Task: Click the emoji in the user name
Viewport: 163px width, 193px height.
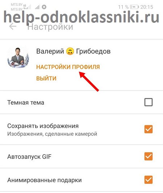Action: [70, 51]
